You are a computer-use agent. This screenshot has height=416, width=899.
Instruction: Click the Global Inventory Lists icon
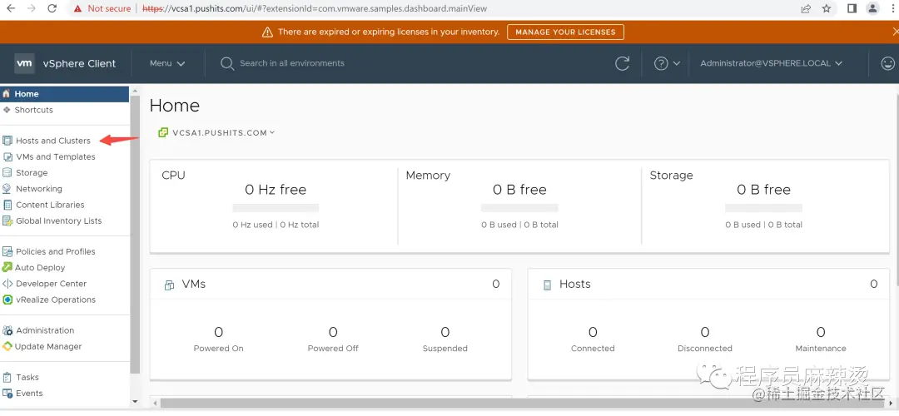(7, 220)
